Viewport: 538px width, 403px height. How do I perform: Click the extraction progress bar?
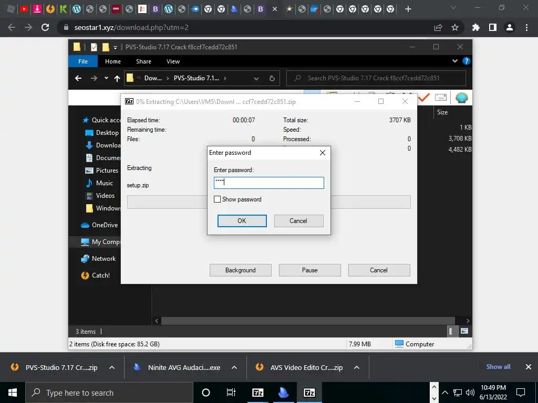[268, 202]
